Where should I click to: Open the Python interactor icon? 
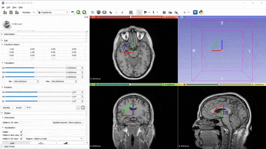tap(201, 12)
